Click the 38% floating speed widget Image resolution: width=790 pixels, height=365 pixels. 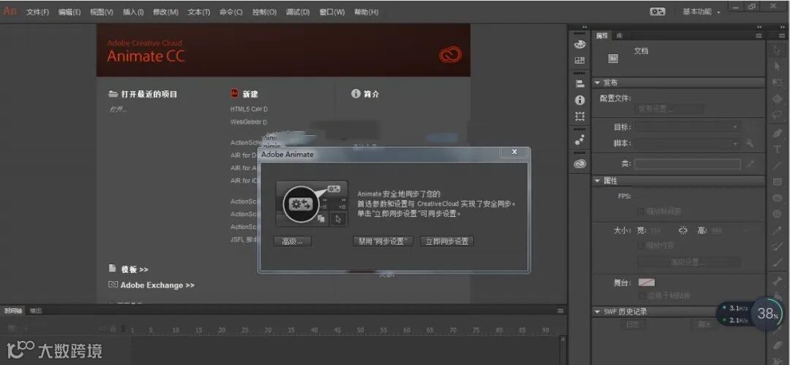tap(768, 314)
